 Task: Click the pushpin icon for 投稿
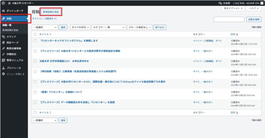tap(3, 19)
